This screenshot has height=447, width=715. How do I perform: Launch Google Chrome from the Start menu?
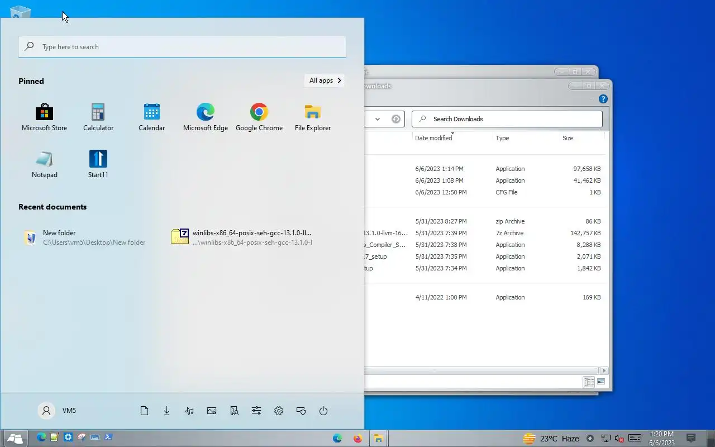[259, 117]
